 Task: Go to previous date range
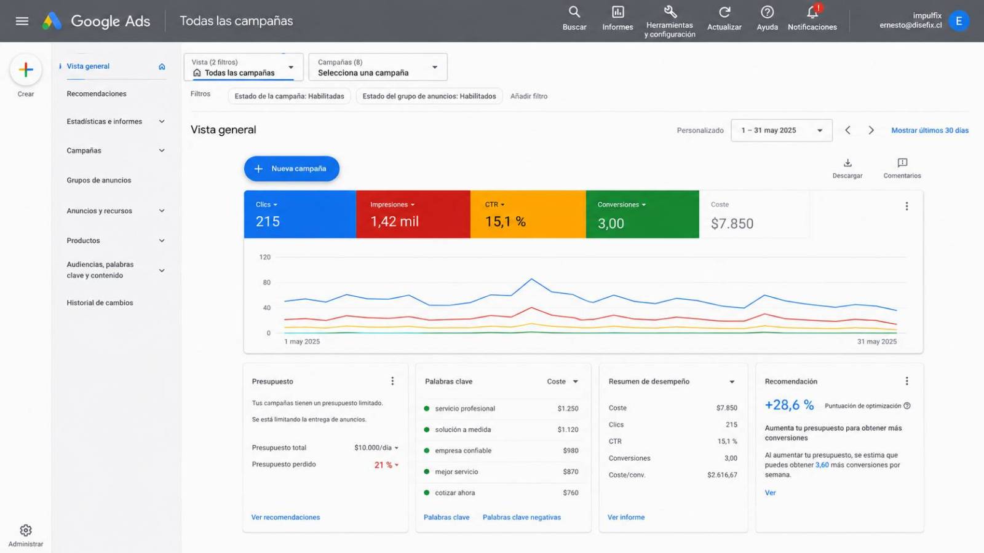pos(848,130)
